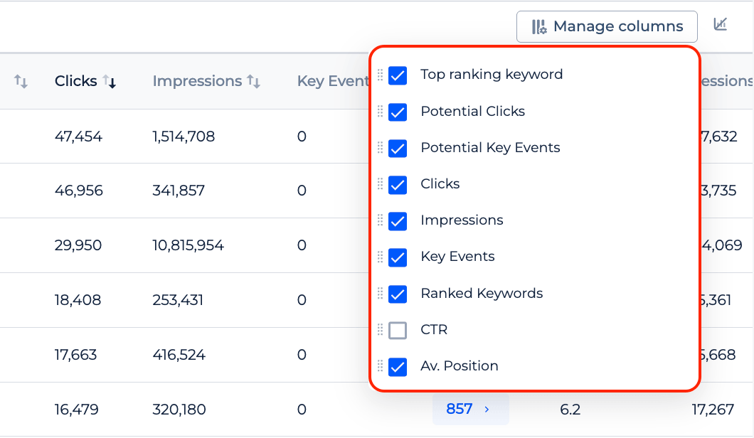Click the 416,524 impressions value
The height and width of the screenshot is (438, 754).
[179, 356]
